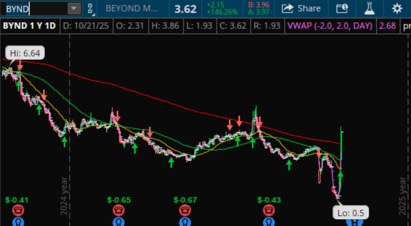Click the 2024 year axis marker
Viewport: 411px width, 226px height.
pos(64,196)
